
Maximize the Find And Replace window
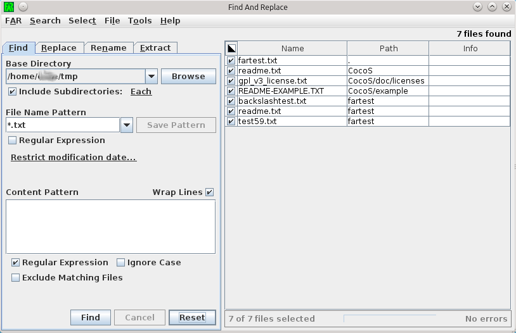[493, 7]
